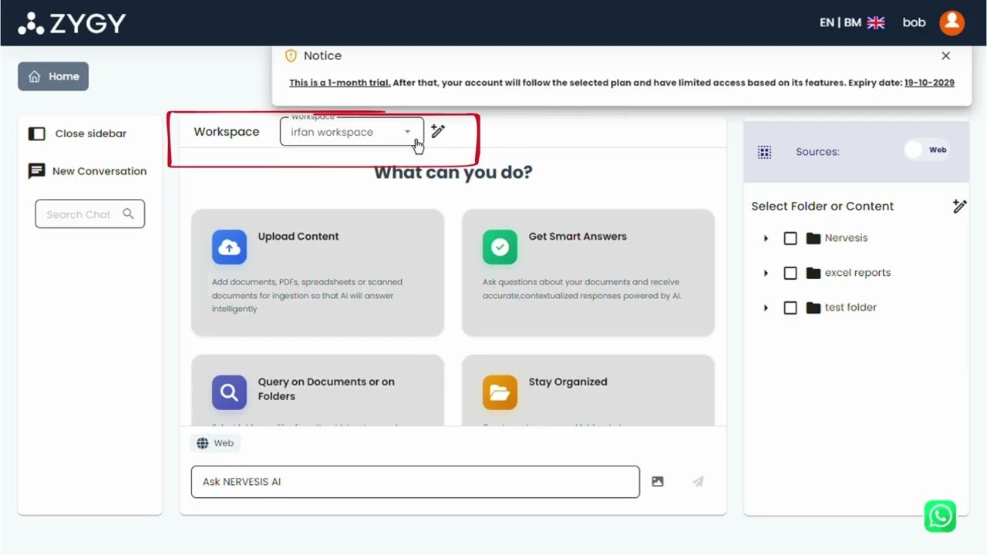This screenshot has width=987, height=555.
Task: Switch language via the UK flag icon
Action: (x=876, y=22)
